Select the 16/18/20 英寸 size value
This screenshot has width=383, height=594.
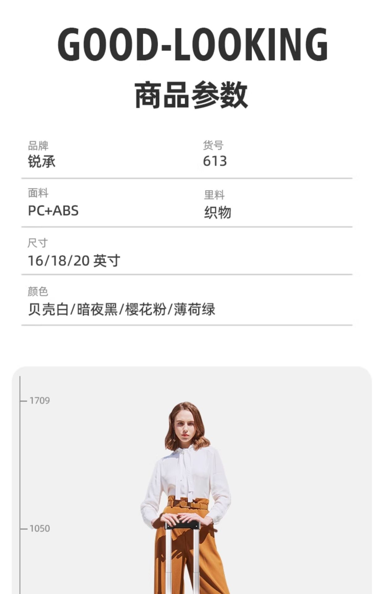point(74,261)
